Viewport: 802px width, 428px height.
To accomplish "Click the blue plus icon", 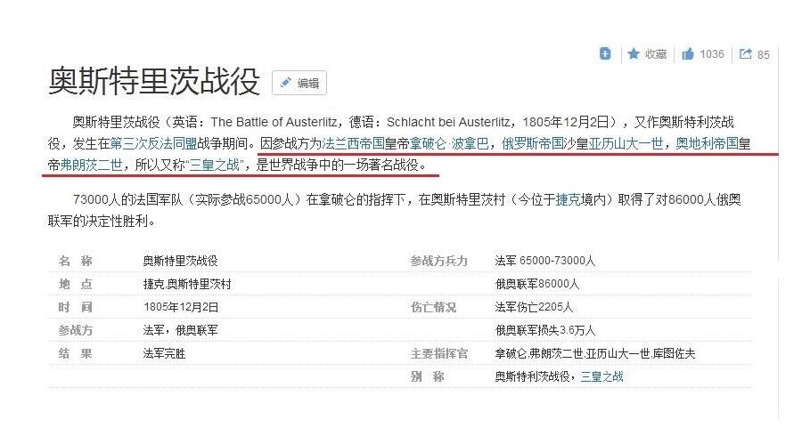I will (x=605, y=54).
